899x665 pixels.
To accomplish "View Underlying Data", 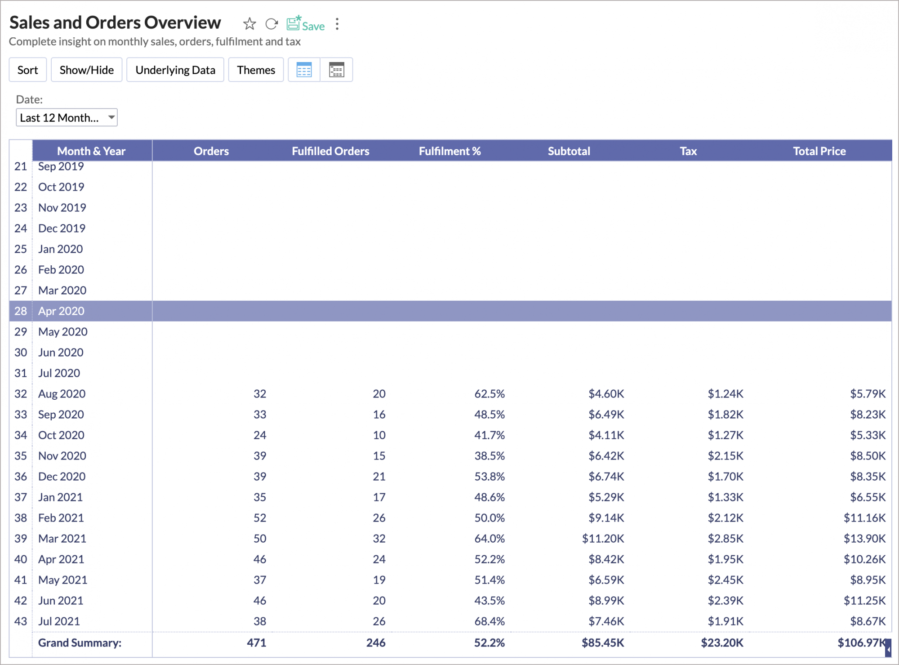I will pyautogui.click(x=175, y=70).
